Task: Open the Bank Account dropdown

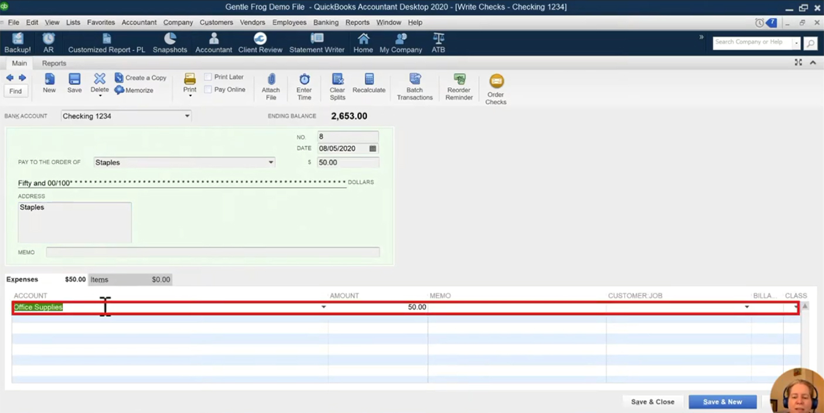Action: [187, 116]
